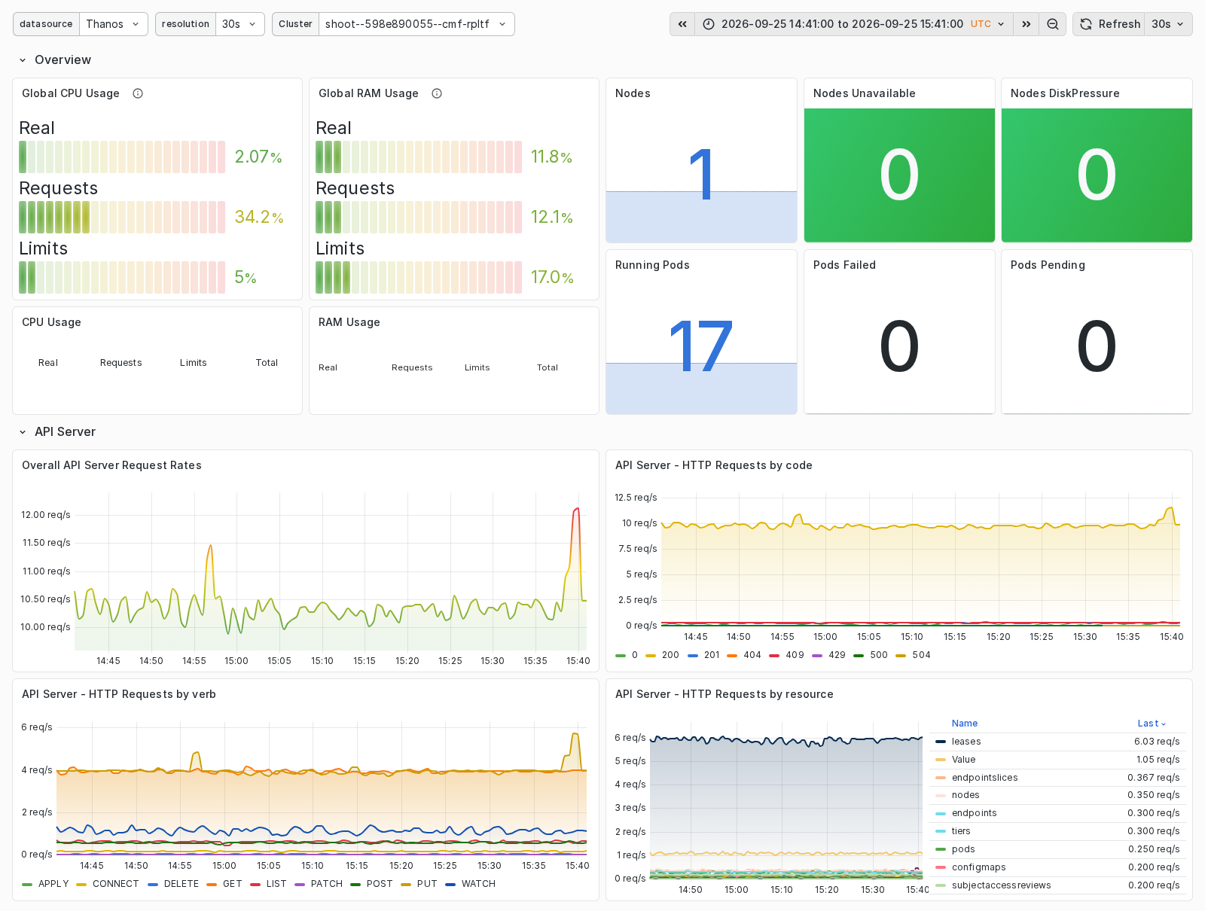Image resolution: width=1205 pixels, height=911 pixels.
Task: Sort the resource table by Name column
Action: (965, 724)
